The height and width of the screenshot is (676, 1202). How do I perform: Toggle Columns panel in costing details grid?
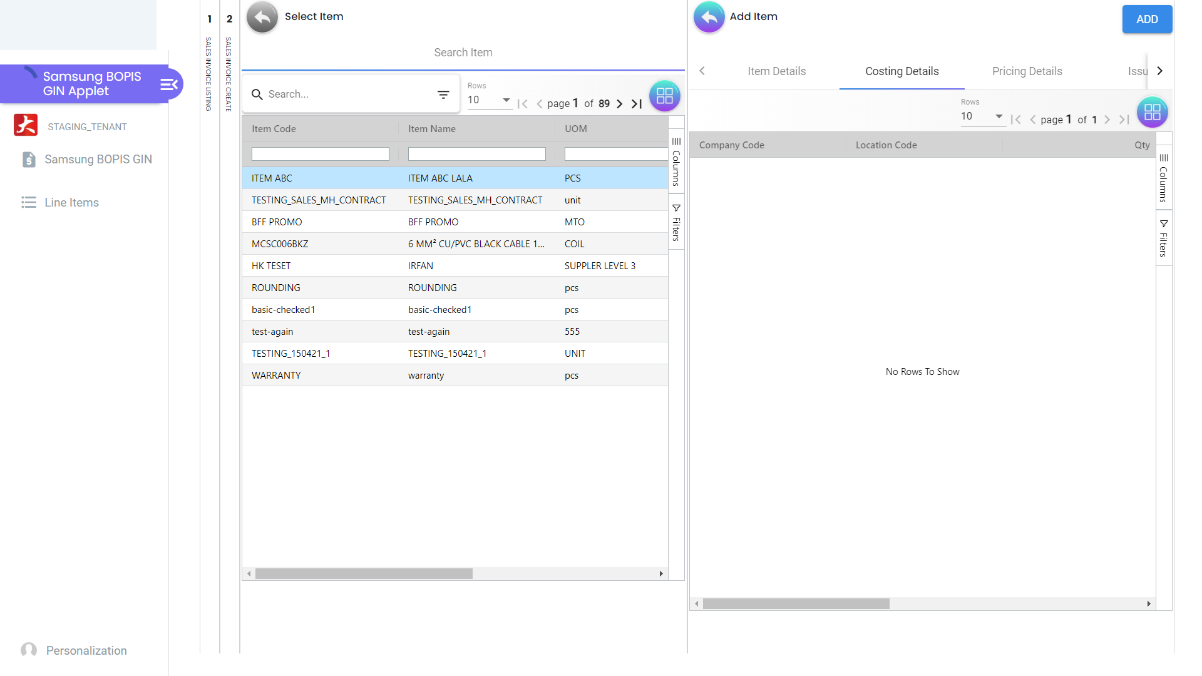[1163, 178]
